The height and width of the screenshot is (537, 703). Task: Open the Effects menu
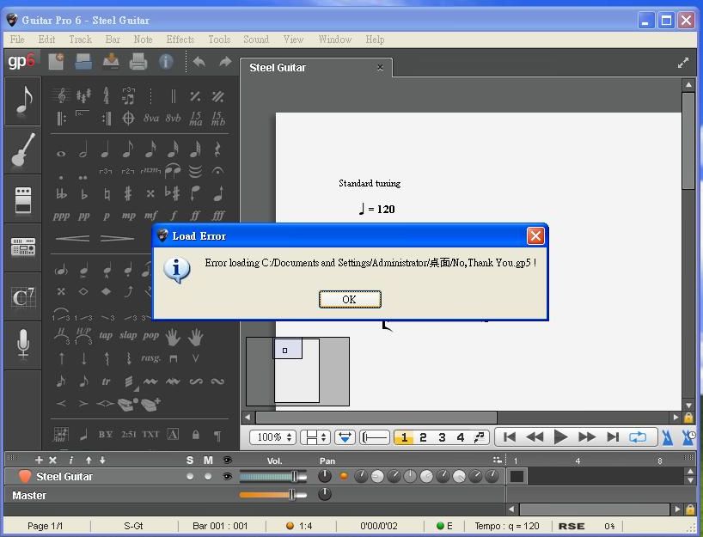[x=180, y=40]
